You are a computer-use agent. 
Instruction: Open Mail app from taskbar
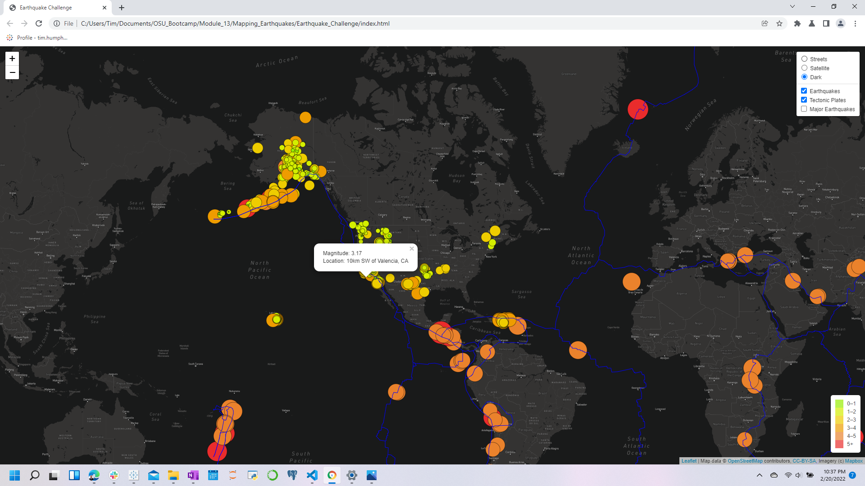tap(154, 475)
